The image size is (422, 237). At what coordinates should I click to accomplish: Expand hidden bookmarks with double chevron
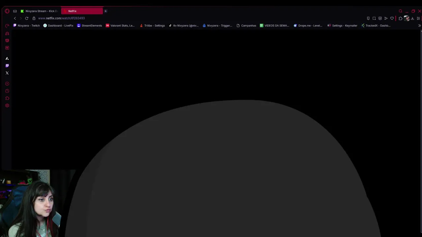tap(419, 26)
